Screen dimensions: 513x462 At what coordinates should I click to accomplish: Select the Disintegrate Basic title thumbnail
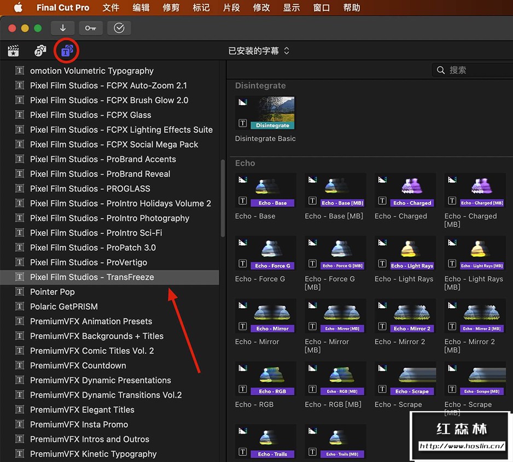(x=265, y=113)
